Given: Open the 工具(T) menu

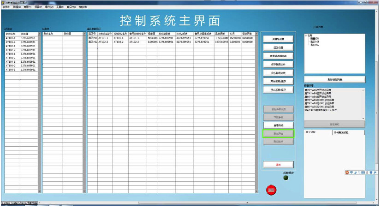Looking at the screenshot, I should 60,7.
